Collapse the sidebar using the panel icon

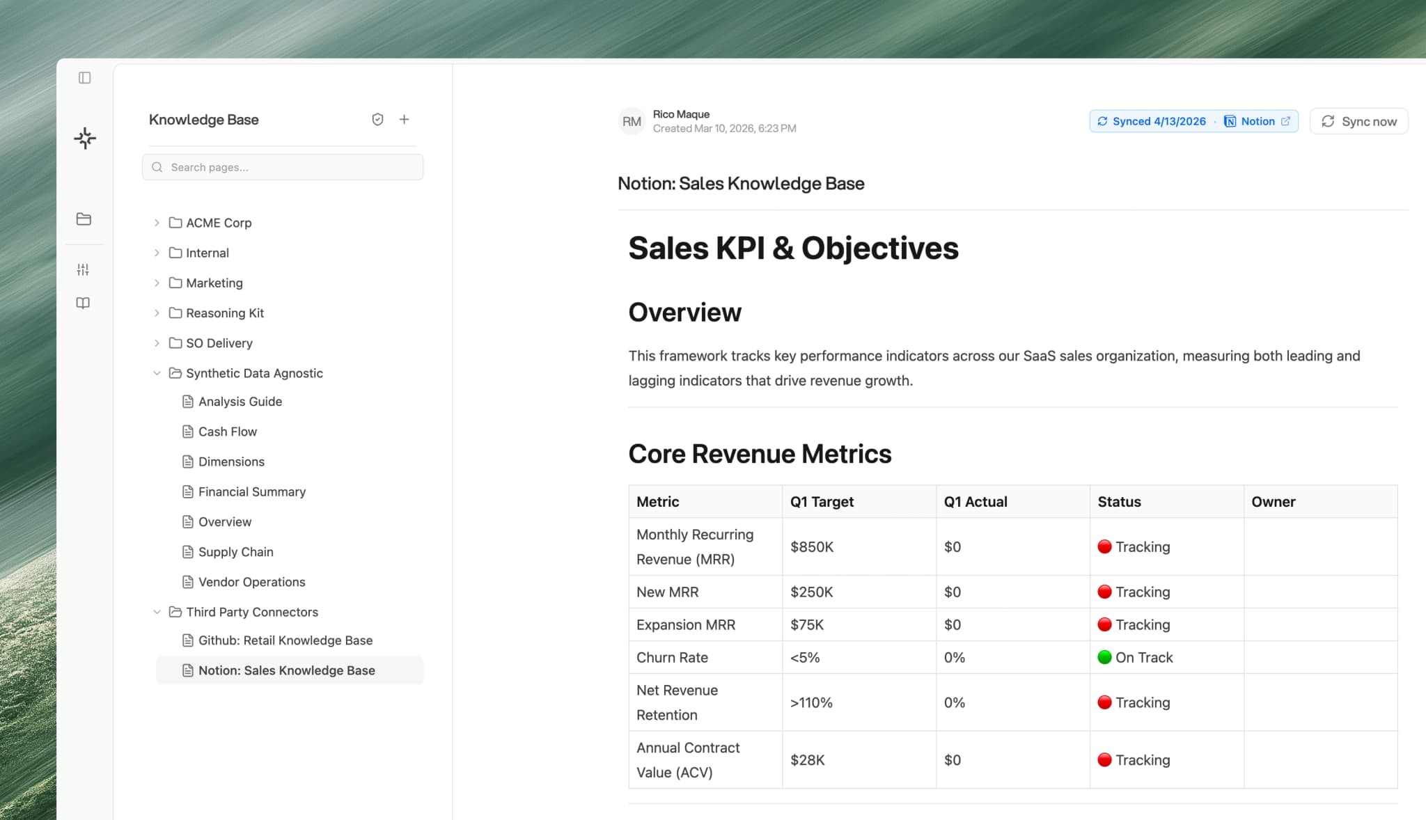click(84, 78)
